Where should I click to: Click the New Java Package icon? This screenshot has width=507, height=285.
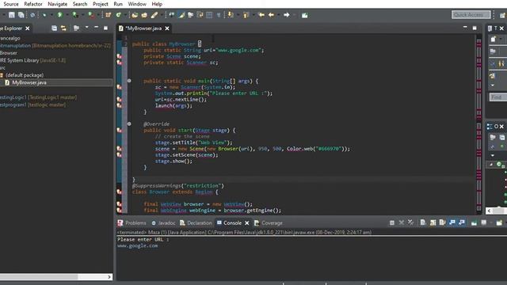[x=109, y=15]
